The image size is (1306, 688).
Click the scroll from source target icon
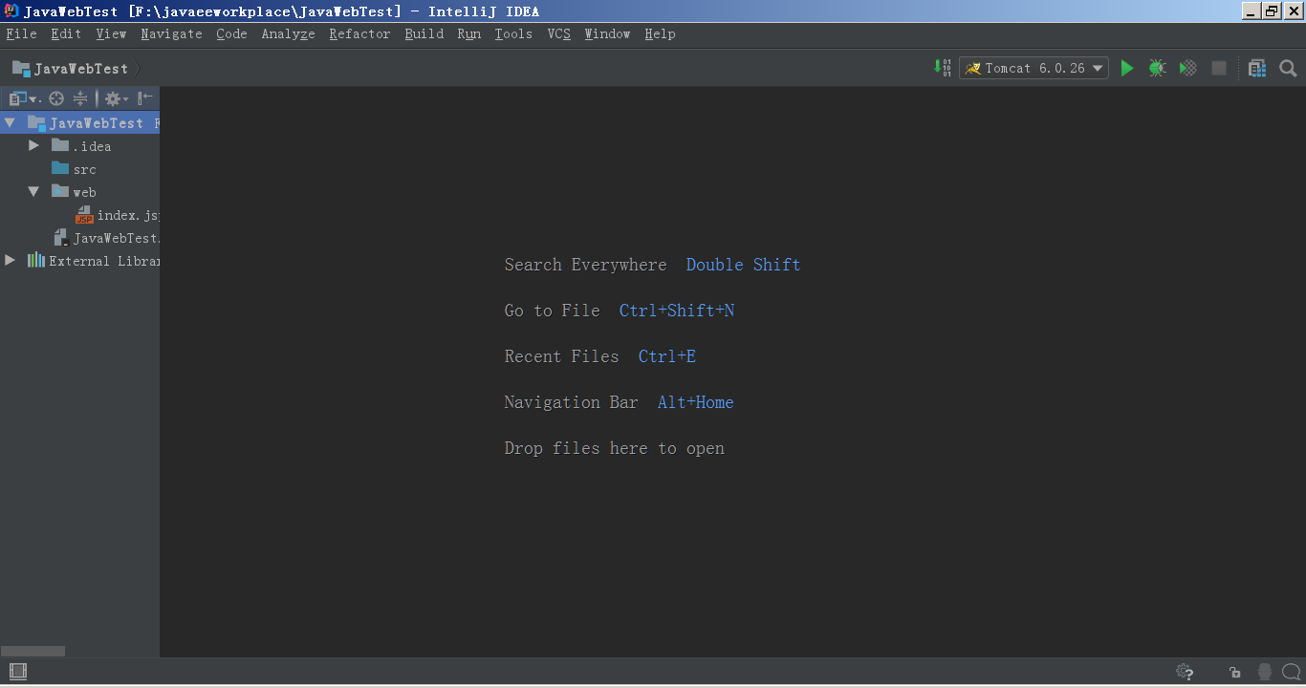click(x=56, y=98)
